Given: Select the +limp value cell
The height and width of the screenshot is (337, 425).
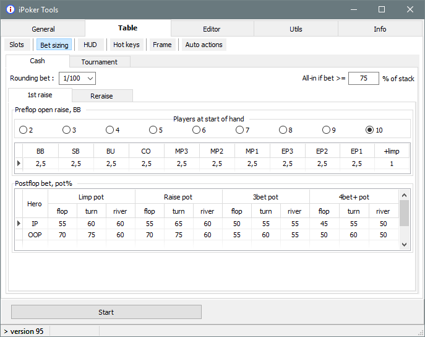Looking at the screenshot, I should click(x=392, y=164).
